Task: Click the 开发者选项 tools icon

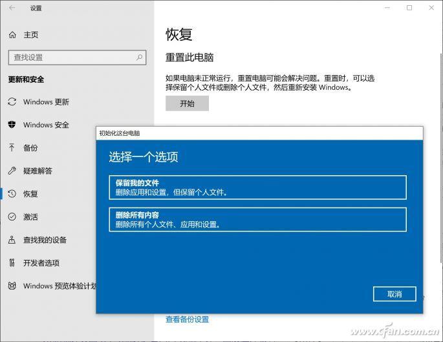Action: [x=12, y=262]
